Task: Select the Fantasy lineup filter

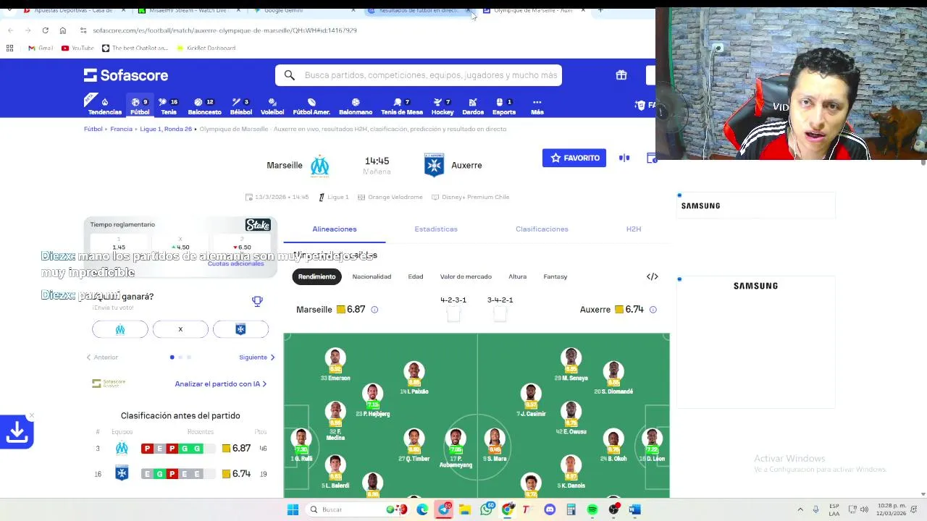Action: click(x=555, y=276)
